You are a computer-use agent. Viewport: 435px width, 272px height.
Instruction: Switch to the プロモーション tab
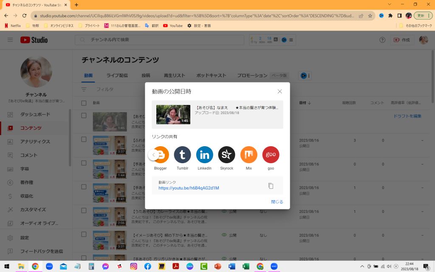click(x=252, y=76)
